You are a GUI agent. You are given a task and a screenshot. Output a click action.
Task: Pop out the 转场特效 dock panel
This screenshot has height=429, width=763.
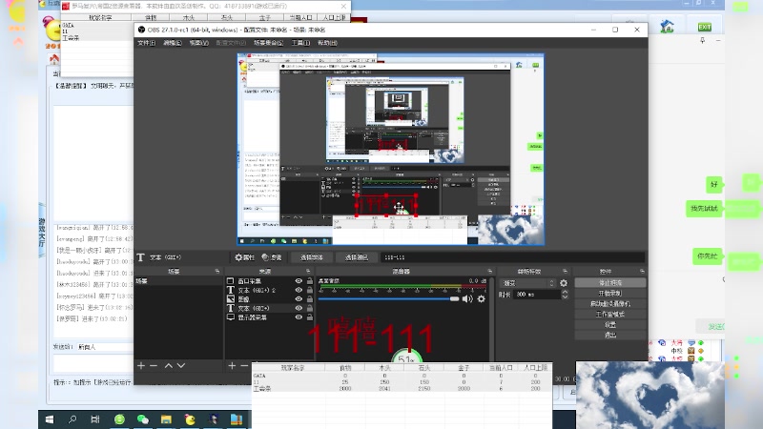pyautogui.click(x=565, y=272)
